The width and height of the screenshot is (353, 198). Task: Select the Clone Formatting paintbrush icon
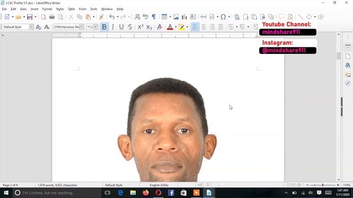101,17
